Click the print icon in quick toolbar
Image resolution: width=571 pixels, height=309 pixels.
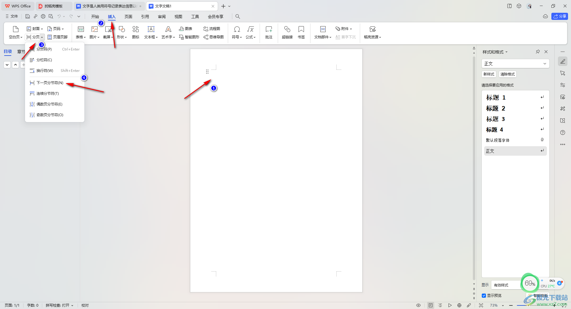coord(43,17)
